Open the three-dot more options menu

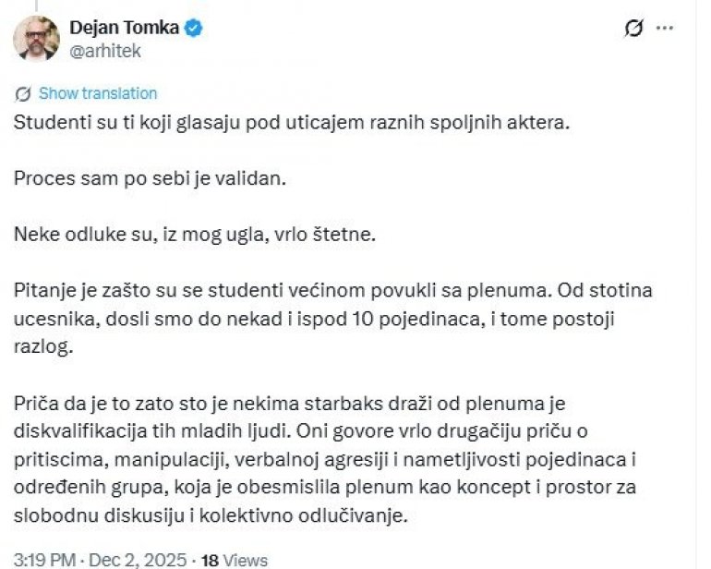(x=664, y=29)
